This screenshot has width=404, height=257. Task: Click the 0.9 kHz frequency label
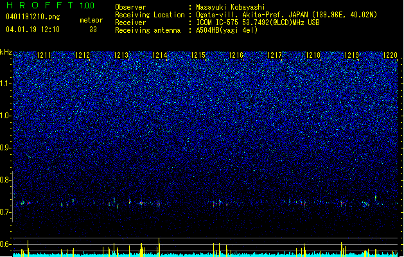pos(5,148)
